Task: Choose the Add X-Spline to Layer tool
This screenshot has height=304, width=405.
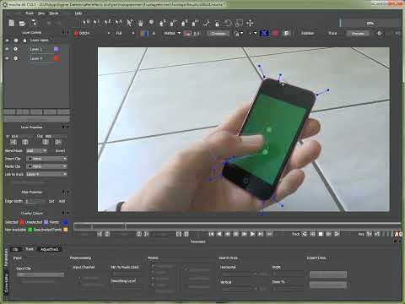Action: point(174,23)
